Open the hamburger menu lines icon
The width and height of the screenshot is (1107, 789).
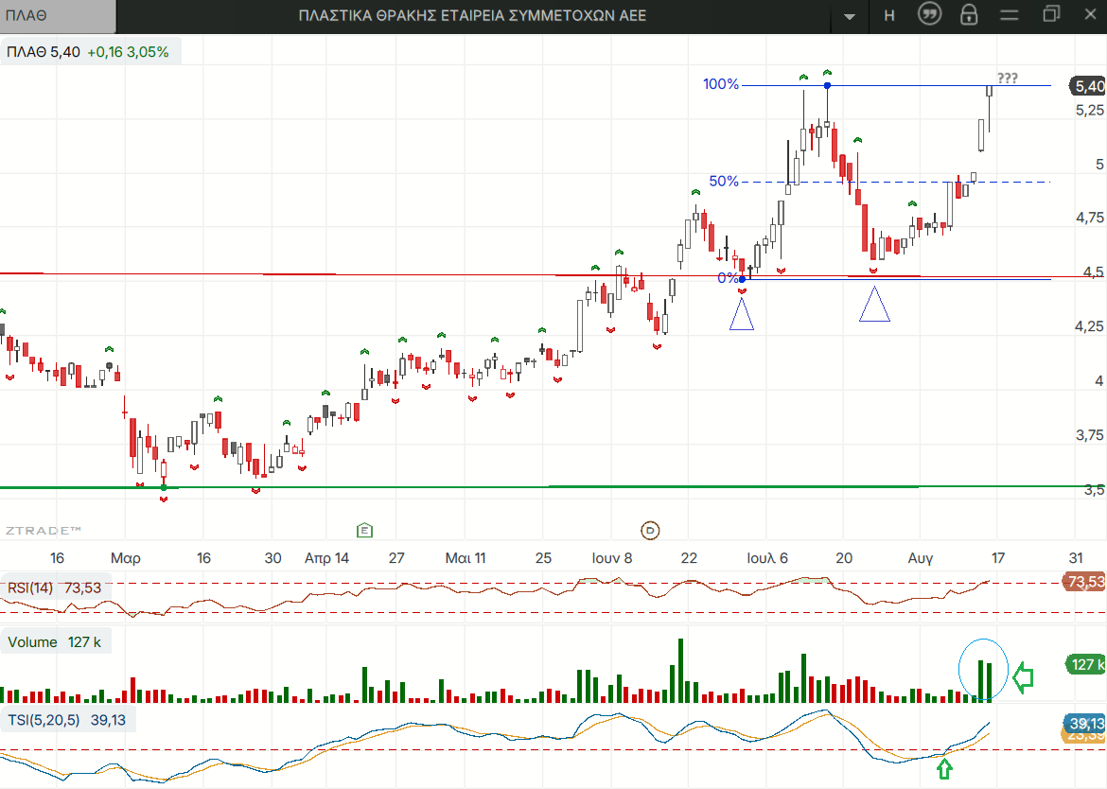click(1010, 15)
